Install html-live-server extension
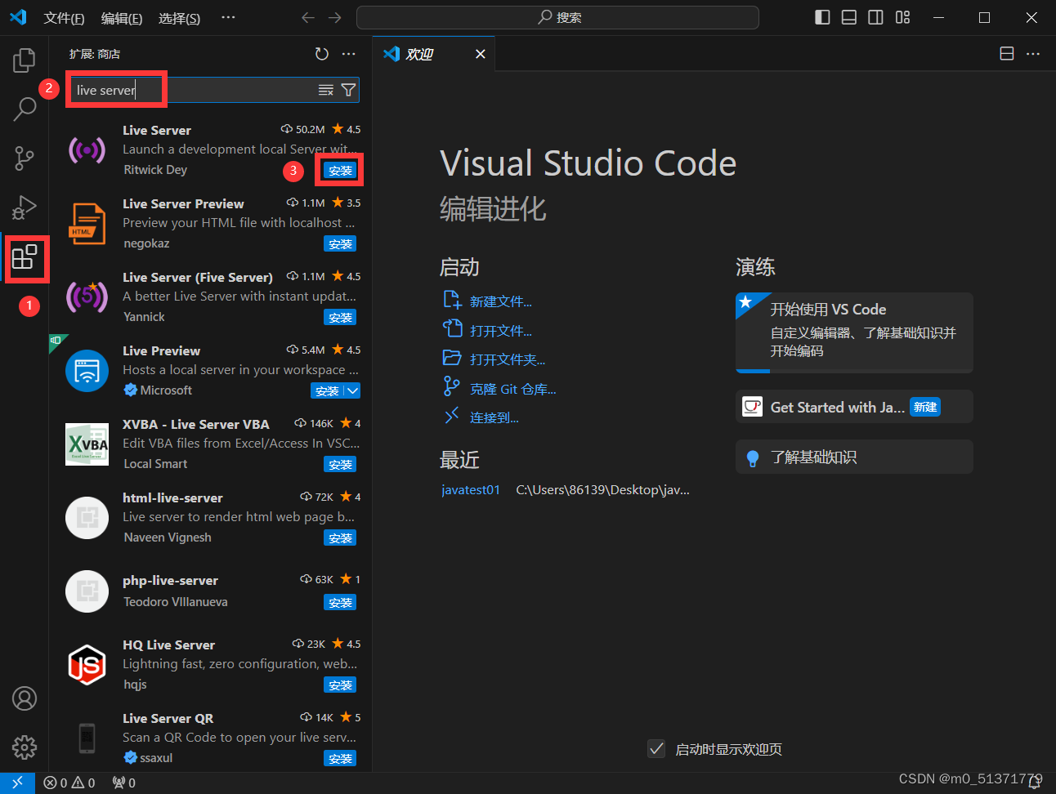Viewport: 1056px width, 794px height. tap(340, 538)
